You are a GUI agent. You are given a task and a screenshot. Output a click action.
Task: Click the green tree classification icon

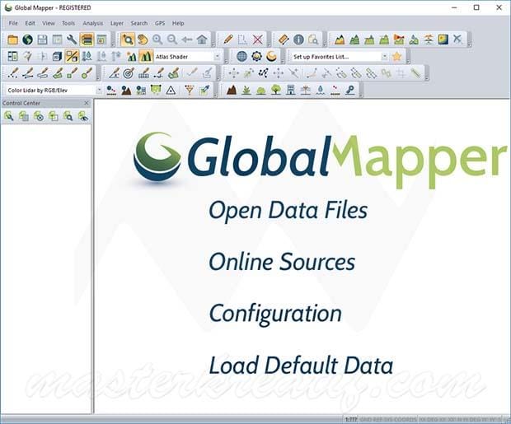[276, 91]
